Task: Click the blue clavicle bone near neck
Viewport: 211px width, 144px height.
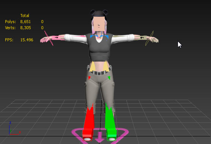Action: click(93, 36)
